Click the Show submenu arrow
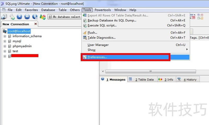 (187, 49)
